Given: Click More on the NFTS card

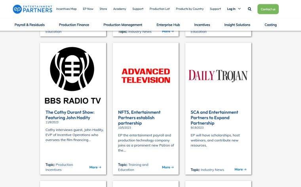Looking at the screenshot, I should [168, 167].
